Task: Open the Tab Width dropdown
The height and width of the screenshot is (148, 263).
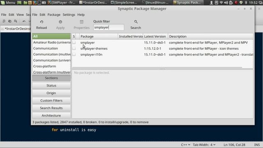Action: 204,145
